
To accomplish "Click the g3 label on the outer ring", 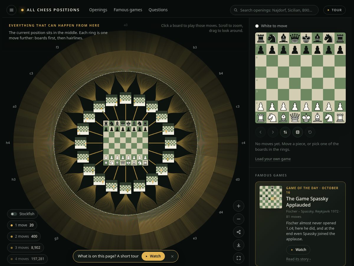I will 56,238.
